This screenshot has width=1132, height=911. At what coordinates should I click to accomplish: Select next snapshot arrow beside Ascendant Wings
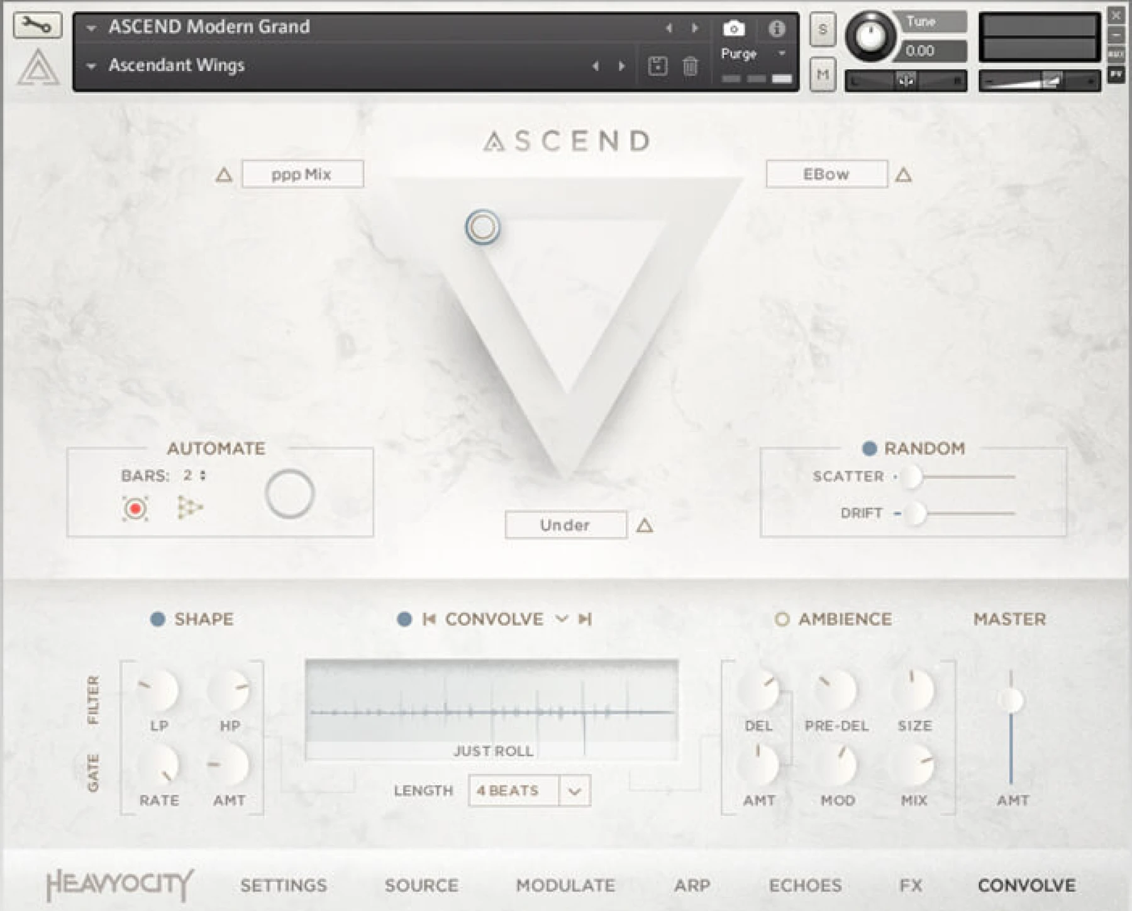click(622, 65)
